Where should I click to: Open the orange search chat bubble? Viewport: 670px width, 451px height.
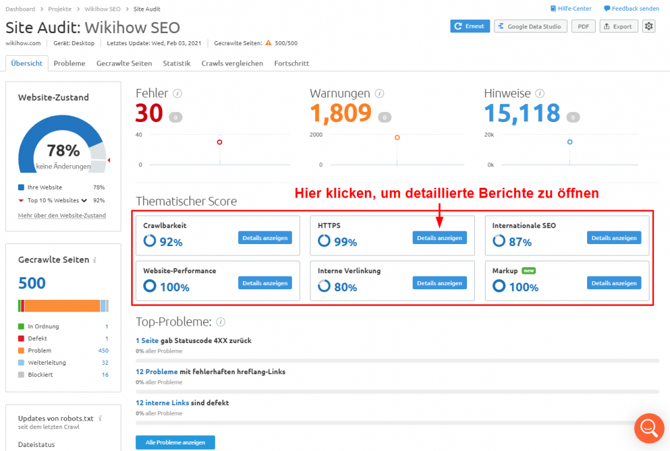[x=649, y=428]
